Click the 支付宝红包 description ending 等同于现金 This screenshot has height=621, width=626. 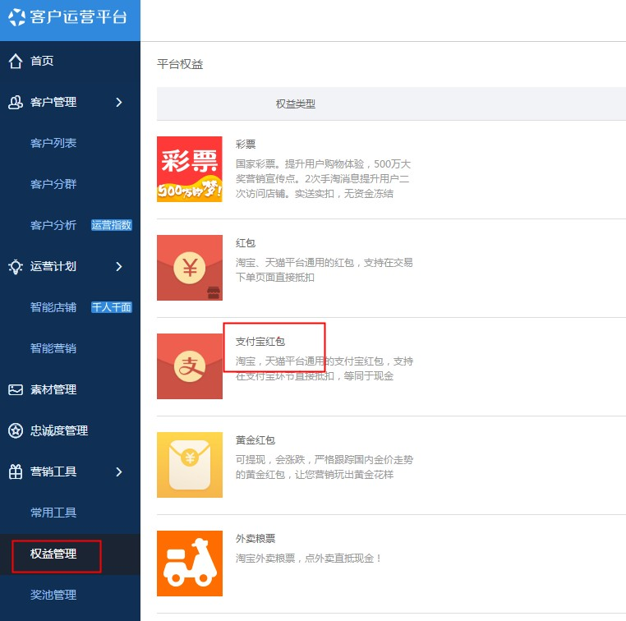coord(325,369)
